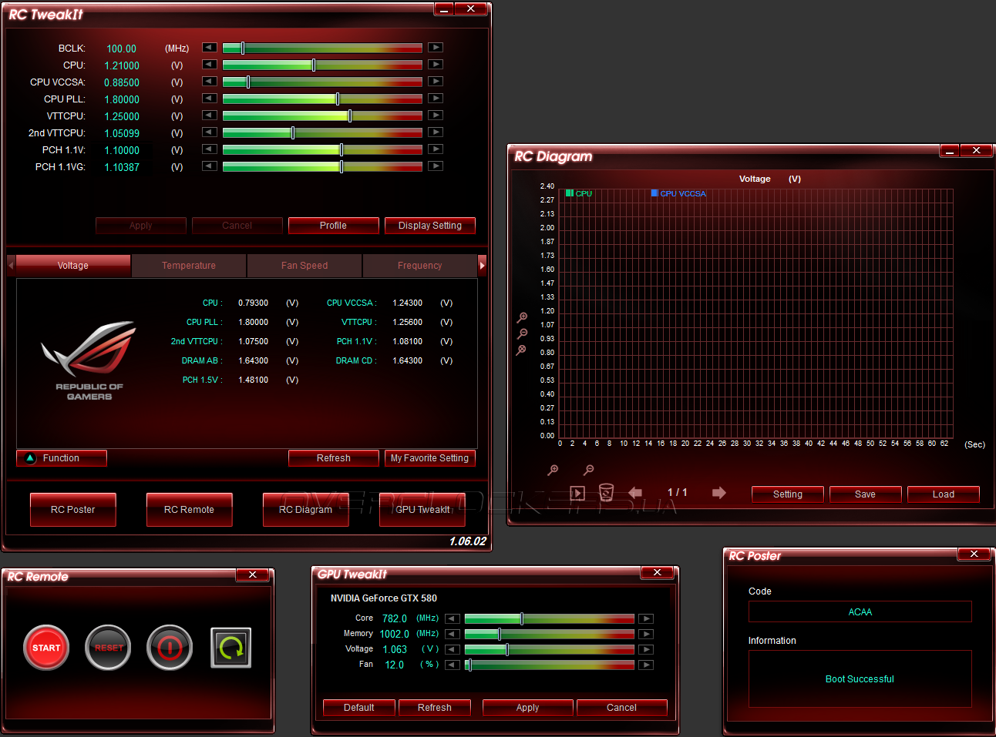The image size is (996, 737).
Task: Increase BCLK with its right arrow
Action: tap(436, 48)
